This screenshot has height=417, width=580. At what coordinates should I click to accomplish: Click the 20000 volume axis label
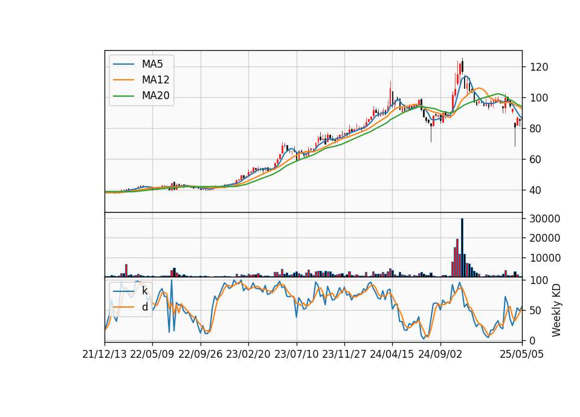point(545,238)
